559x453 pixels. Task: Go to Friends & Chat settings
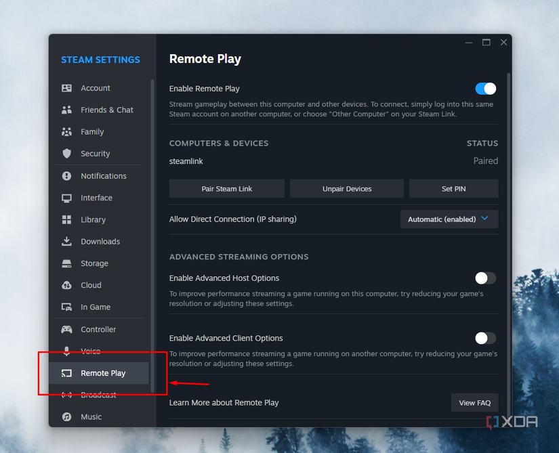[99, 110]
